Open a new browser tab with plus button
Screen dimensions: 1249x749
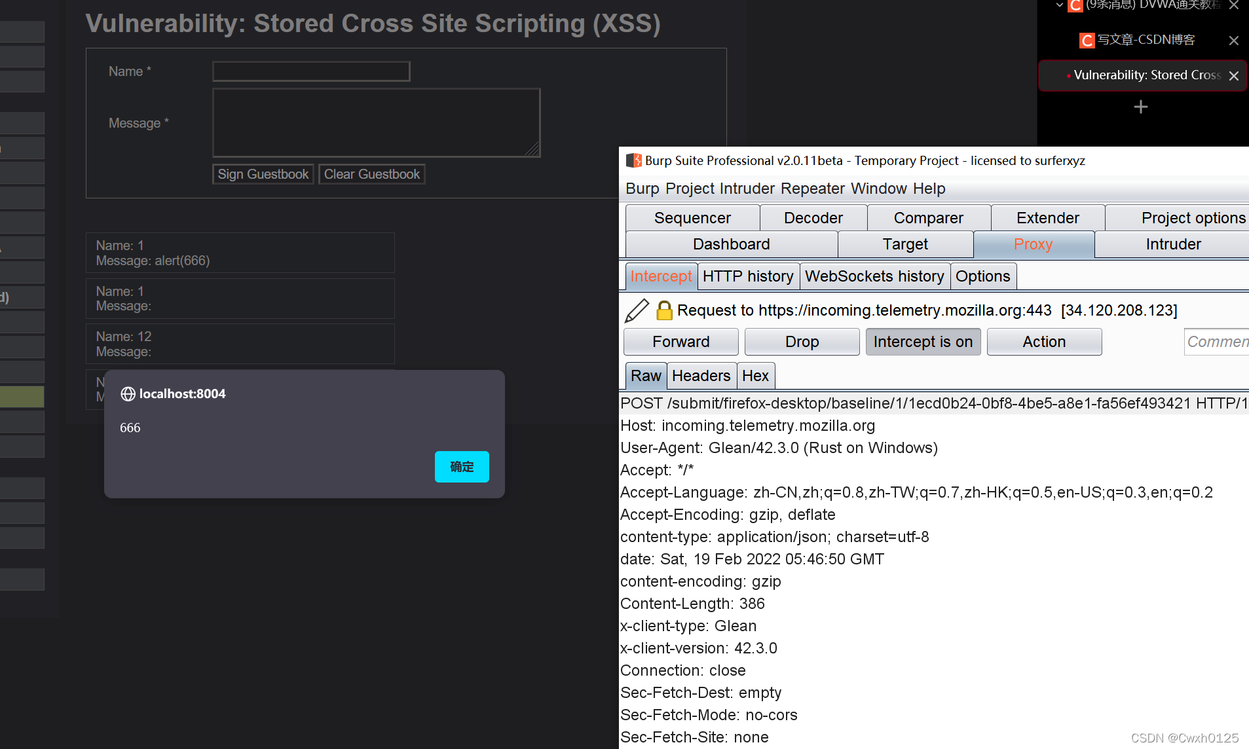point(1141,107)
